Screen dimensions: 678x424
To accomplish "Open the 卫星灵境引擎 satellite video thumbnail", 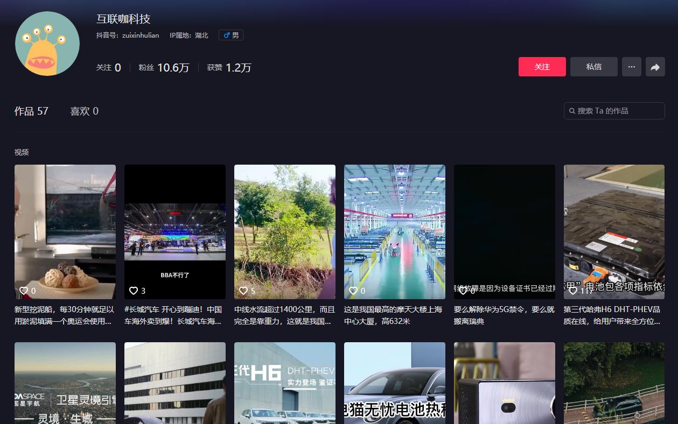I will [x=65, y=383].
